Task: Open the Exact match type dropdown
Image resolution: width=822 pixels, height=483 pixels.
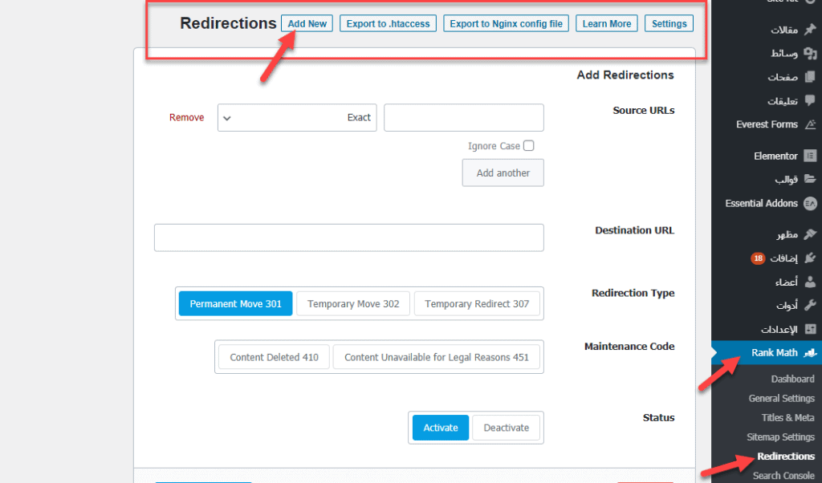Action: coord(296,118)
